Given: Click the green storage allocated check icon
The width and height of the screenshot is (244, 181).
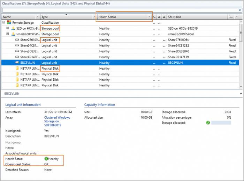Looking at the screenshot, I should pos(208,123).
